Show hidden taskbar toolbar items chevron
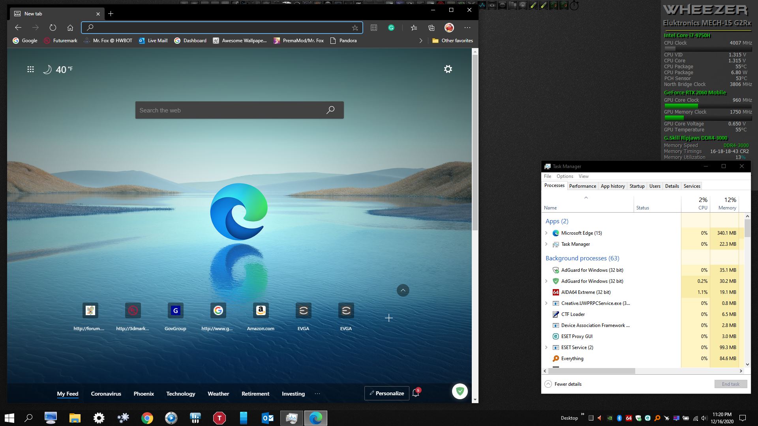Screen dimensions: 758x426 (582, 414)
